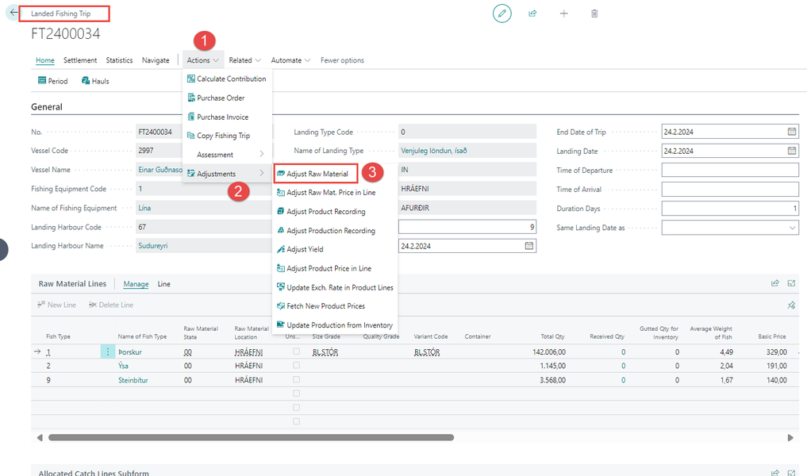Click the share icon at top
Screen dimensions: 807x476
coord(532,13)
